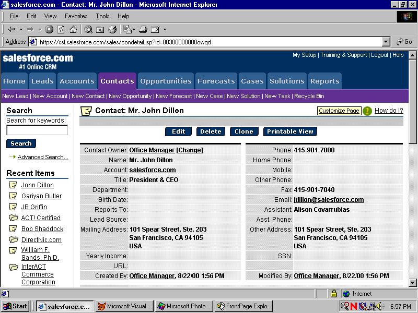Click the Recycle Bin link
Image resolution: width=418 pixels, height=313 pixels.
309,96
